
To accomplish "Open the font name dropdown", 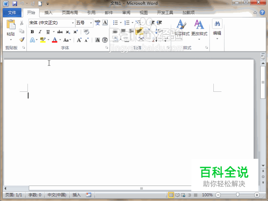I will (73, 23).
